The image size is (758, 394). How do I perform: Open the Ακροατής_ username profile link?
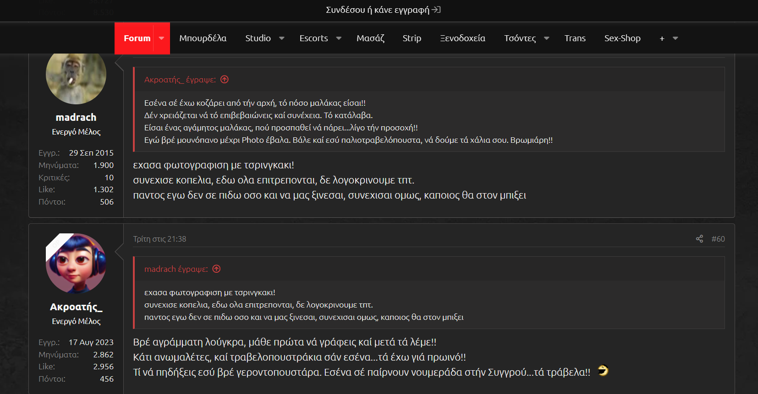point(76,307)
